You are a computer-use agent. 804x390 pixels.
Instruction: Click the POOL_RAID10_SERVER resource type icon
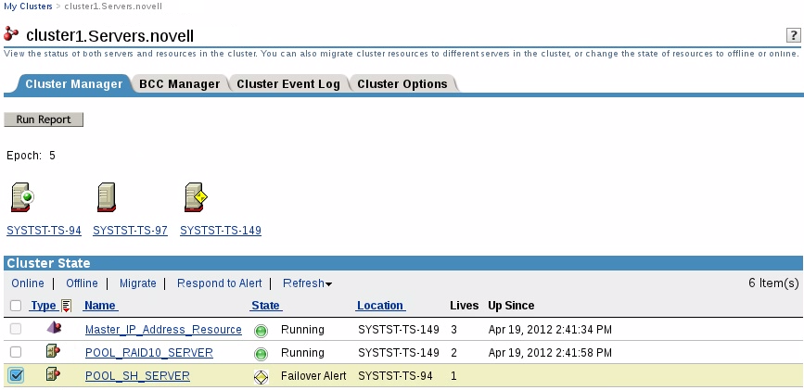pos(54,352)
